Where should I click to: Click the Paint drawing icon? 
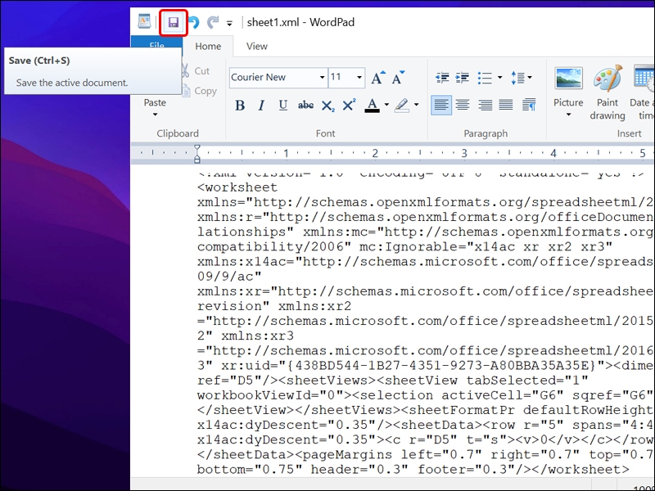pos(608,79)
